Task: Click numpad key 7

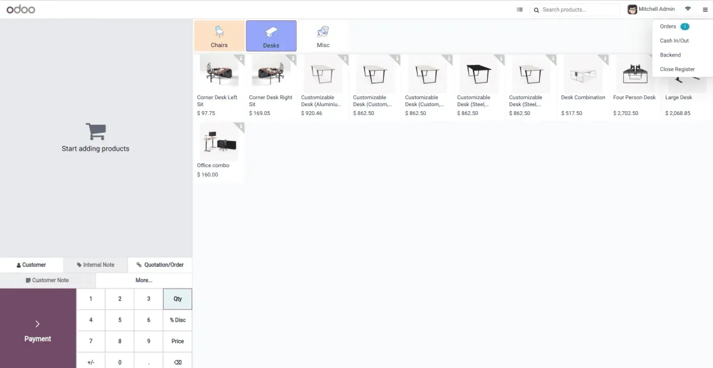Action: [x=90, y=341]
